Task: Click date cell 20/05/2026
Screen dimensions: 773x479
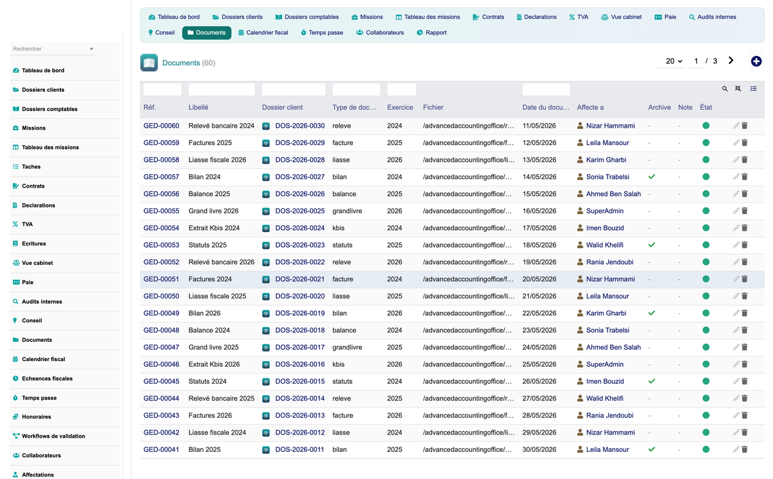Action: tap(540, 279)
